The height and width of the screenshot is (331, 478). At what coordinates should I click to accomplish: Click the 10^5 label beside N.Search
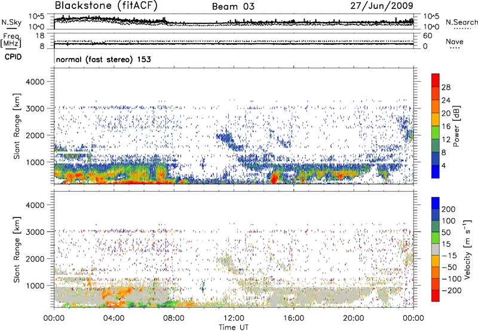point(431,17)
